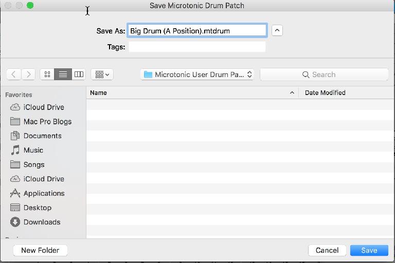Viewport: 395px width, 263px height.
Task: Click the magnifying glass search icon
Action: 306,74
